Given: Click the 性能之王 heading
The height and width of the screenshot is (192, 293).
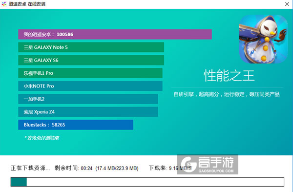Looking at the screenshot, I should (x=229, y=76).
